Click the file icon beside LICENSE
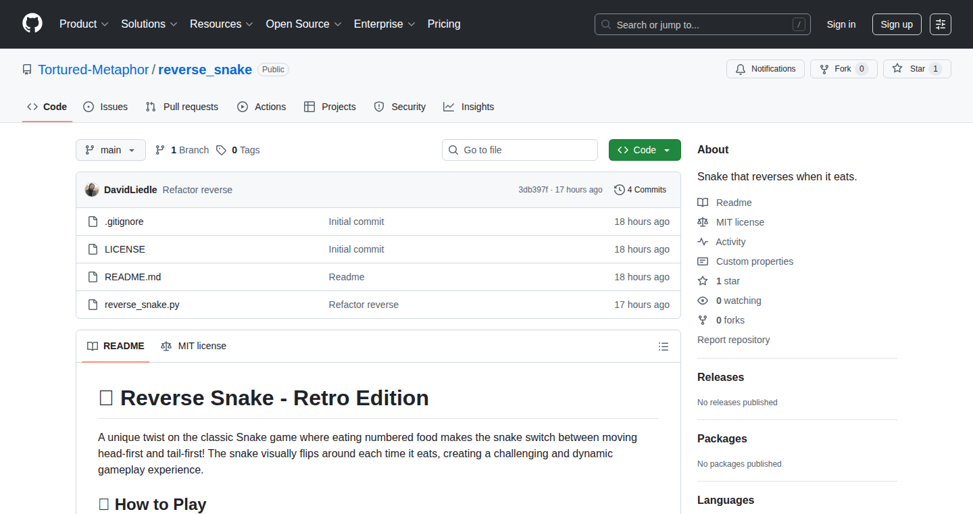This screenshot has height=514, width=973. 93,249
